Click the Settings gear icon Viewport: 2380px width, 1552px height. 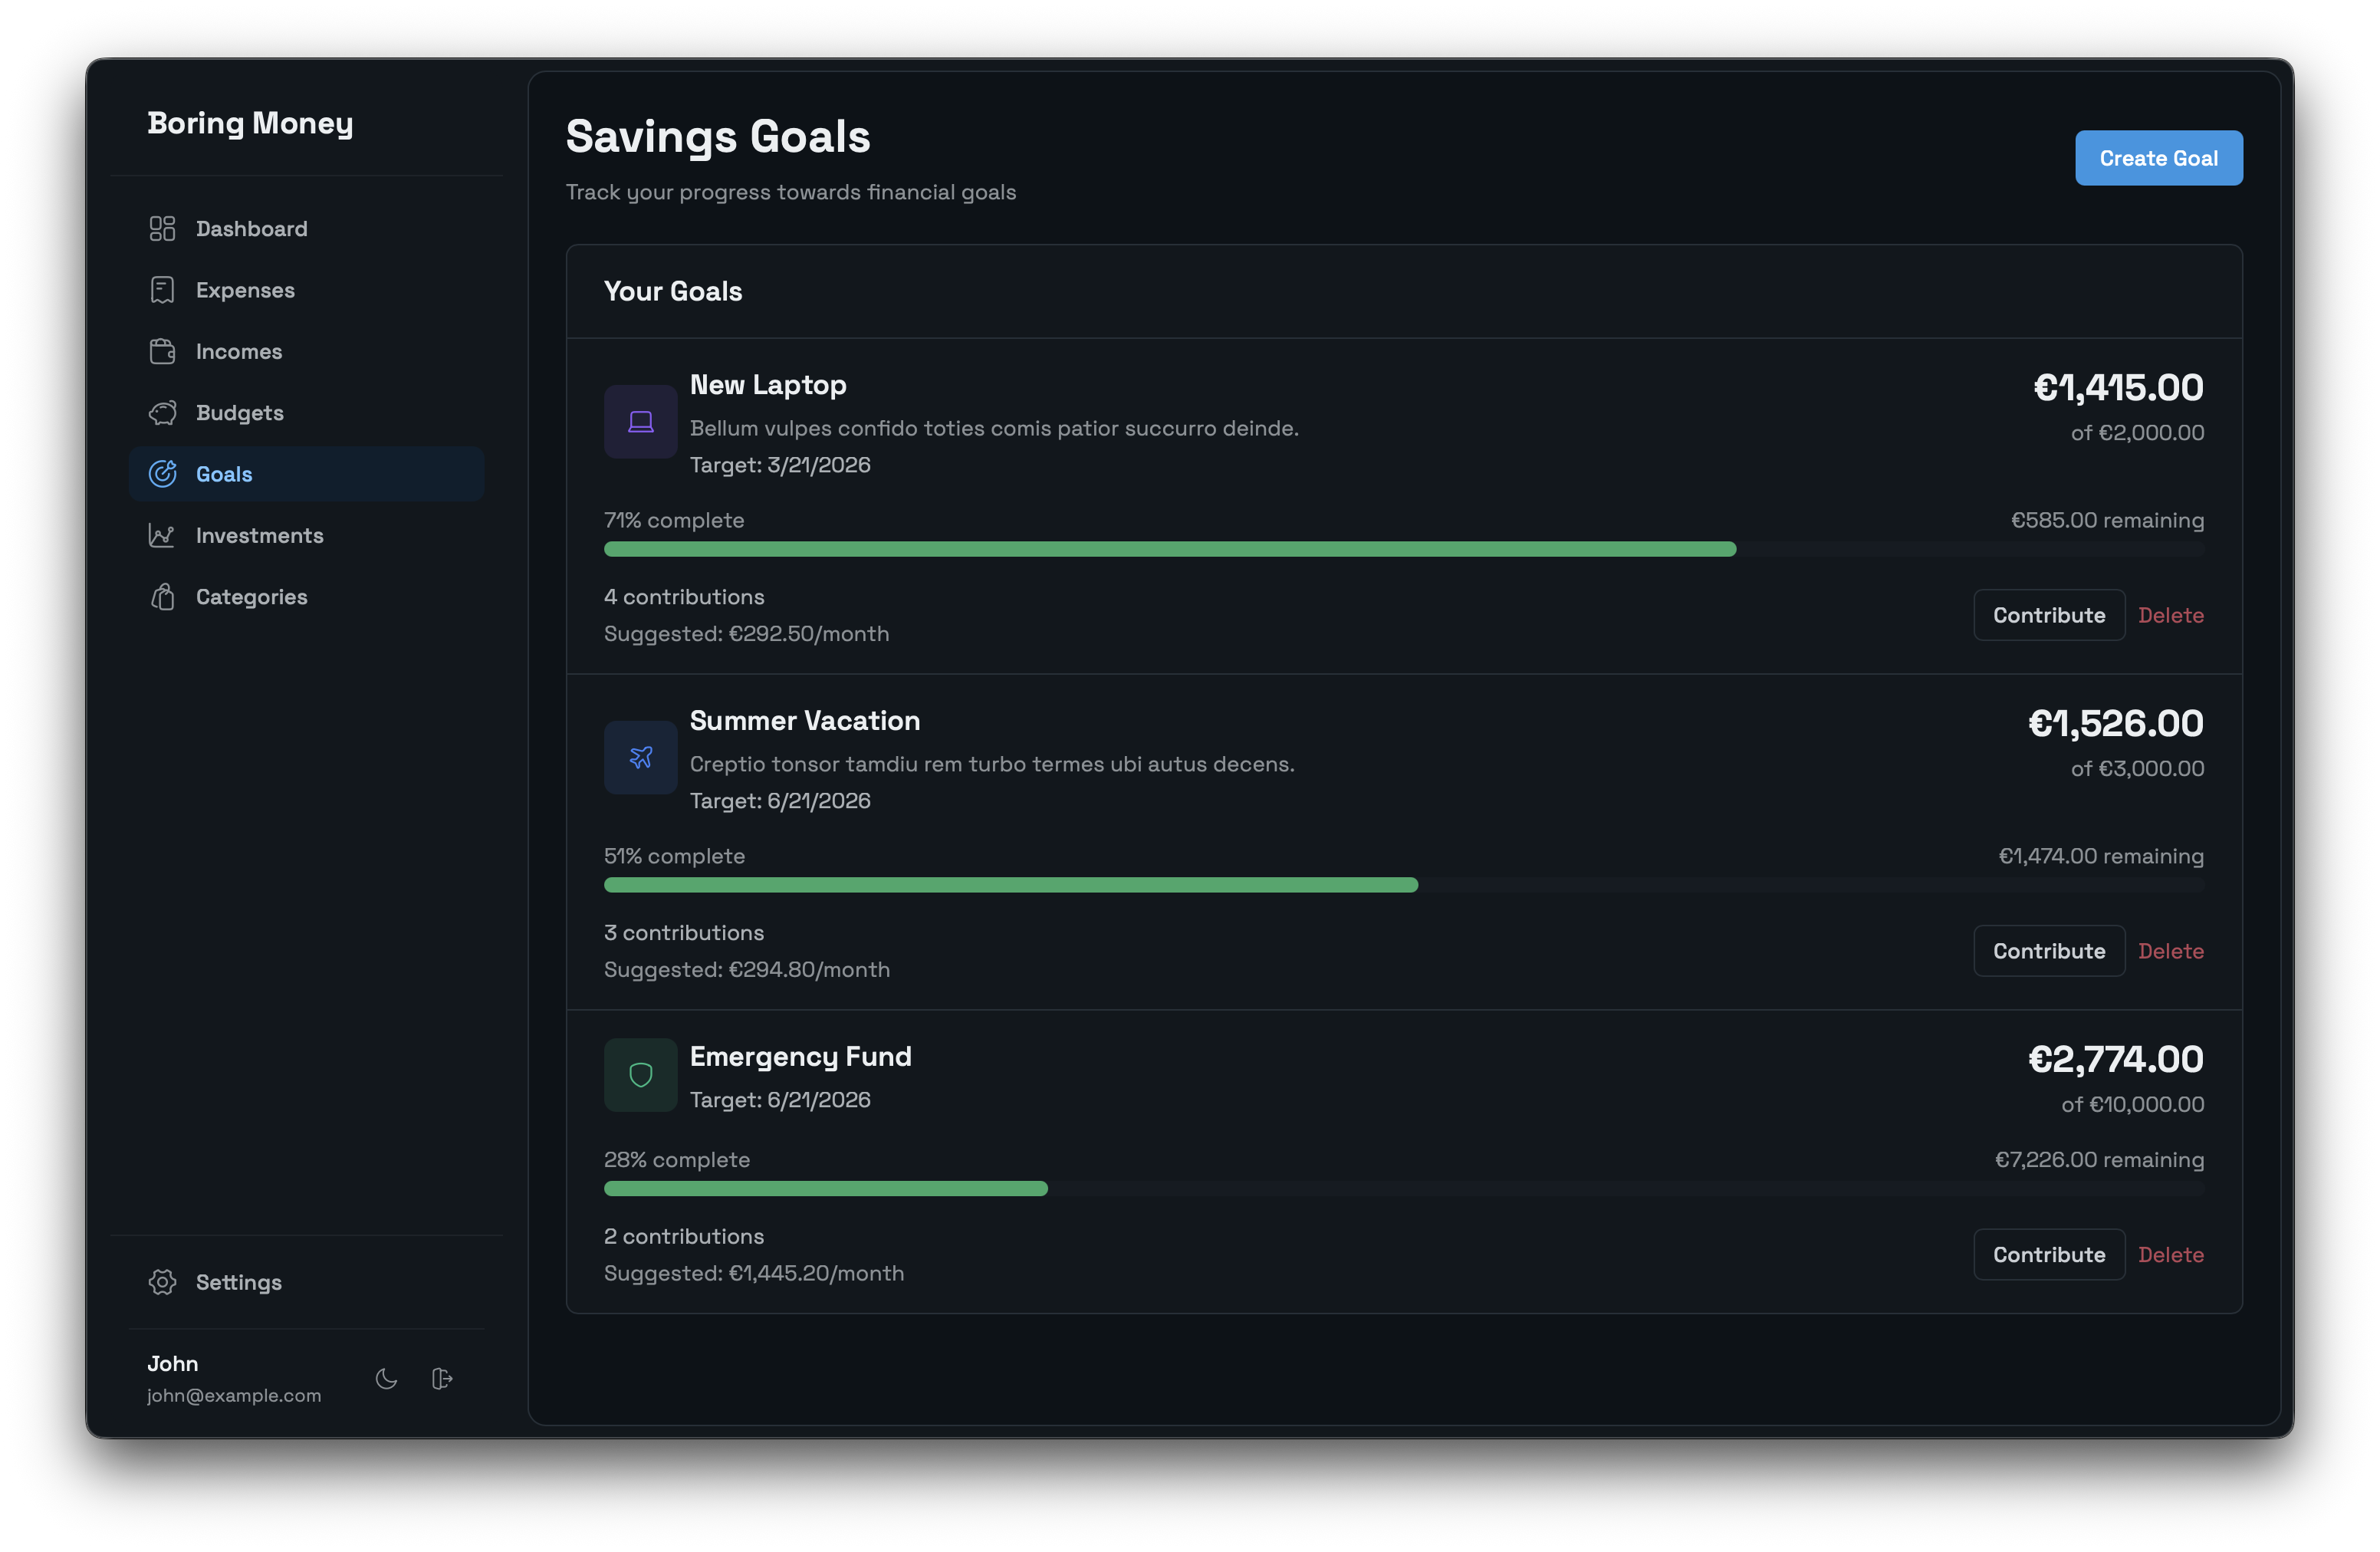pos(162,1282)
